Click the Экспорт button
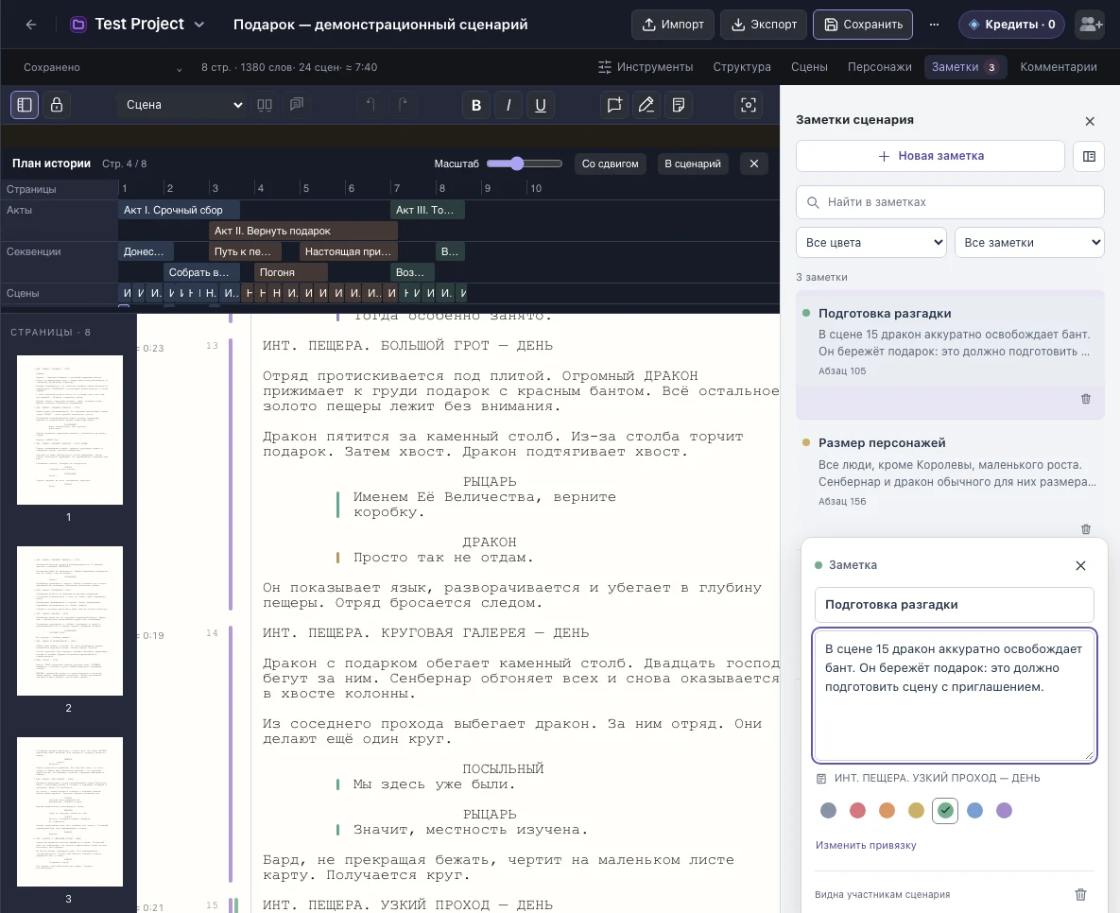The width and height of the screenshot is (1120, 913). (x=764, y=25)
